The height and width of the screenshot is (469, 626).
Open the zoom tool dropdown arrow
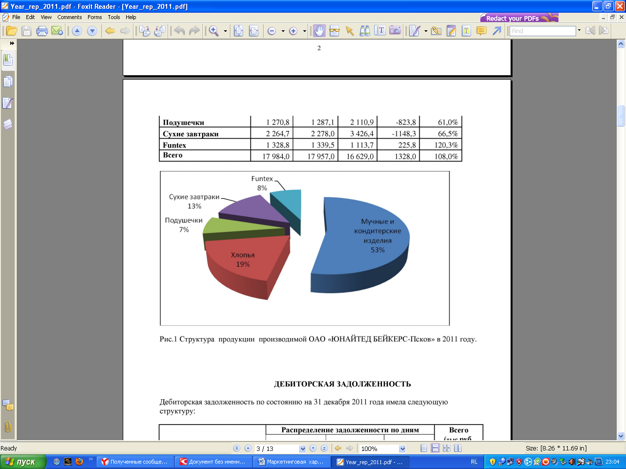click(x=225, y=31)
